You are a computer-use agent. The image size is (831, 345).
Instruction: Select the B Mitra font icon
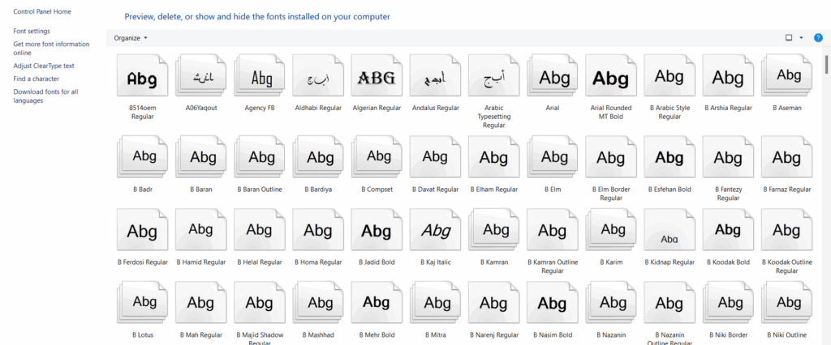coord(436,303)
